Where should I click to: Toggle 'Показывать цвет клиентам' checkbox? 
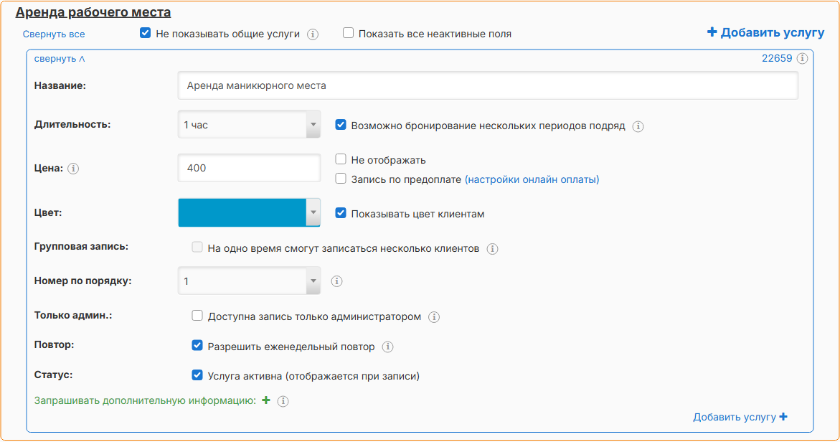[x=341, y=212]
